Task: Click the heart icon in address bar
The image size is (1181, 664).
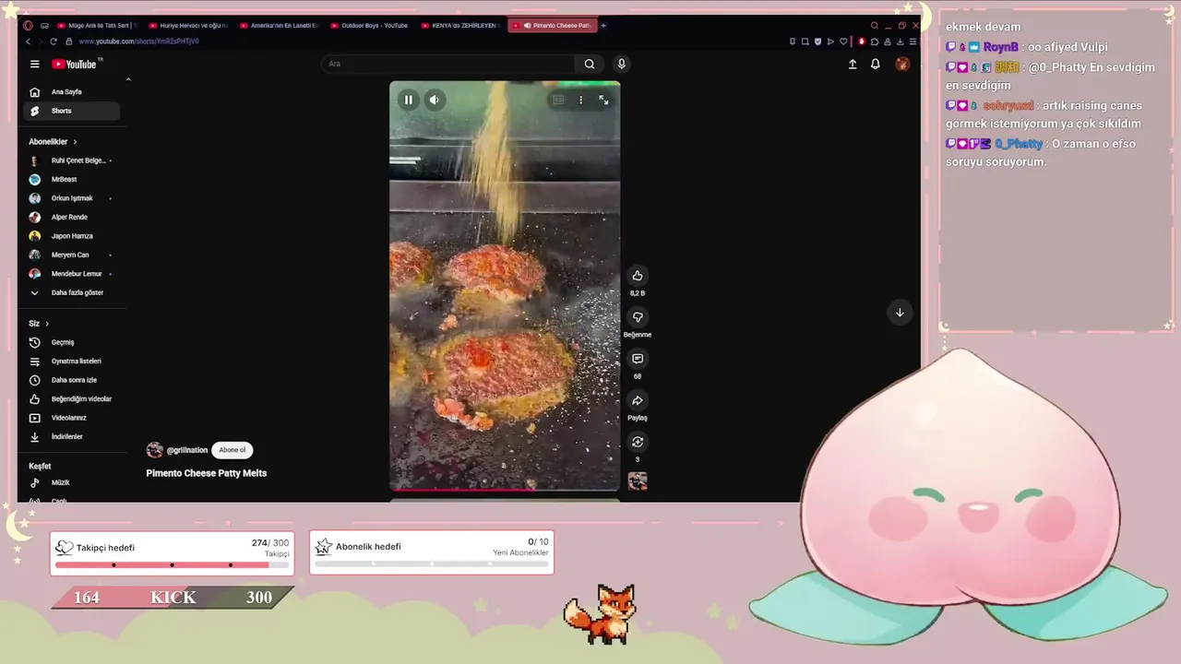Action: coord(842,41)
